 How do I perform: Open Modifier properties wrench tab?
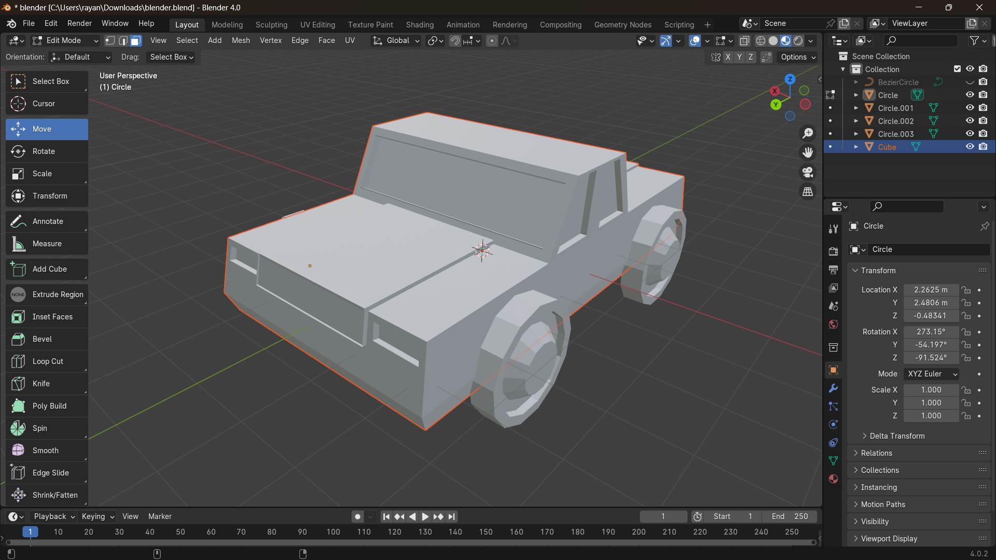click(834, 388)
